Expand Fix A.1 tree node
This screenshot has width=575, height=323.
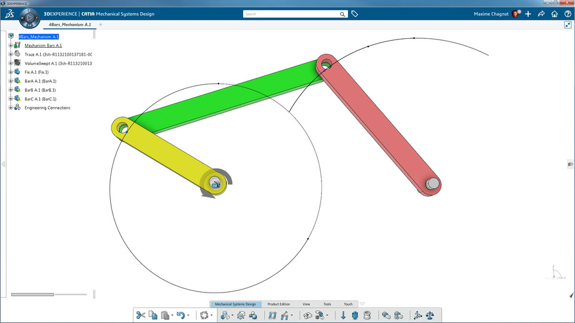(x=11, y=72)
